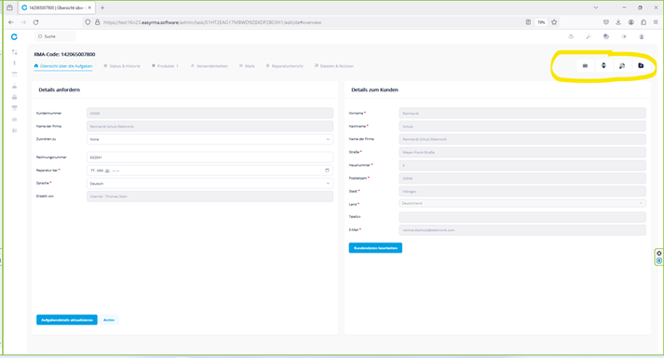Expand the Sprache dropdown showing Deutsch

click(210, 184)
